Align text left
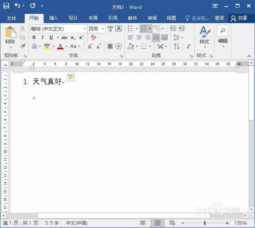Viewport: 255px width, 228px height. point(130,37)
